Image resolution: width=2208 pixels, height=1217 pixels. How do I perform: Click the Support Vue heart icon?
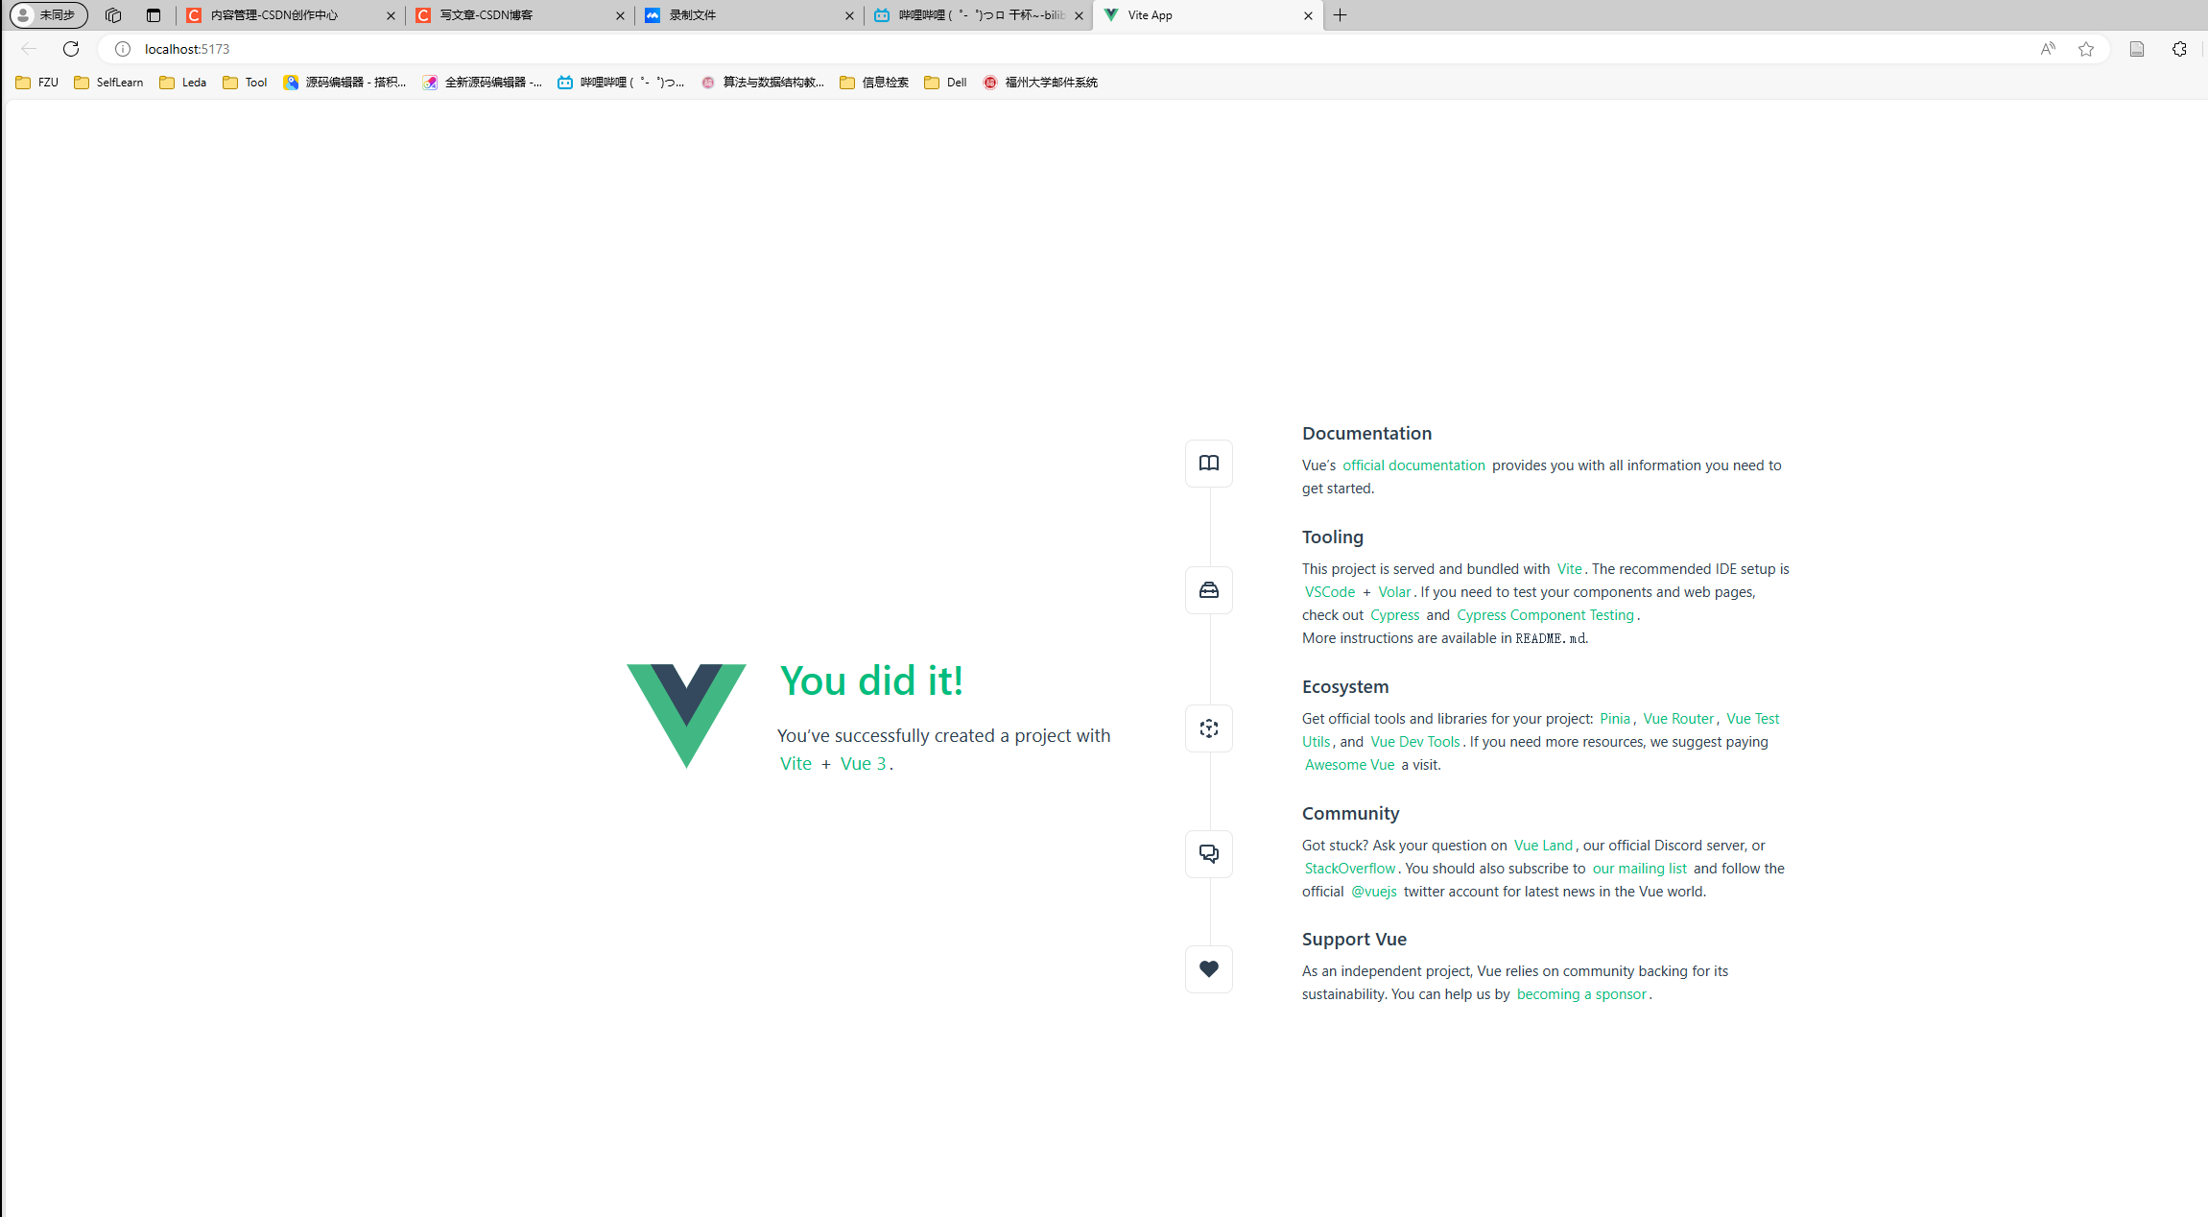[x=1208, y=969]
